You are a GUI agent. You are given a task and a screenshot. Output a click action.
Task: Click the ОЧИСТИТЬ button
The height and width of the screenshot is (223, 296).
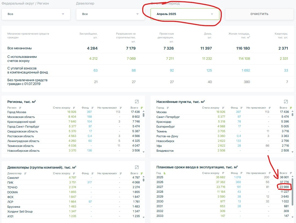259,14
